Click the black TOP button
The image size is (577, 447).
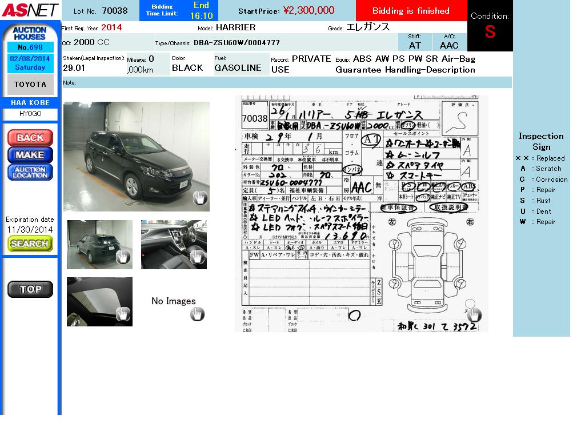(x=30, y=289)
